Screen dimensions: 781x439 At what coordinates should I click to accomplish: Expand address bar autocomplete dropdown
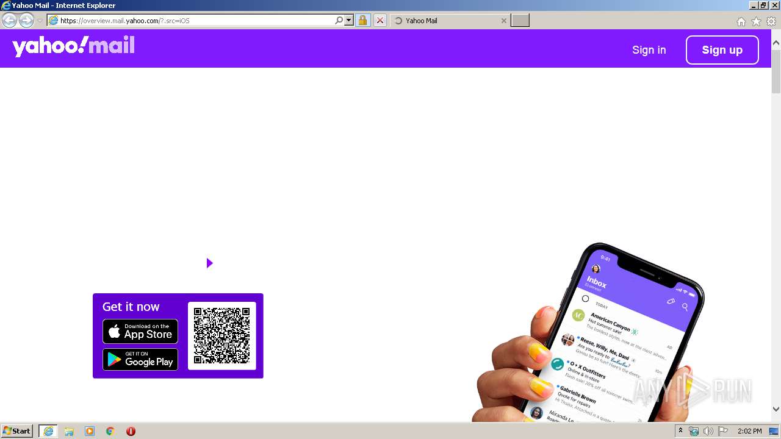(x=349, y=21)
